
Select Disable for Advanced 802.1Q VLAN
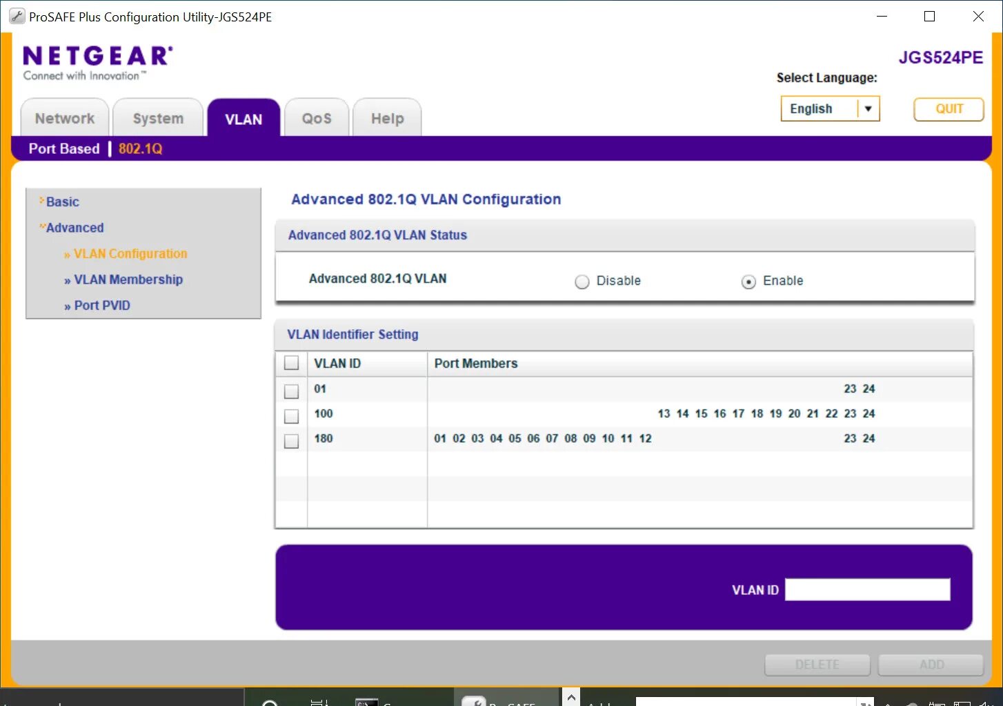582,282
